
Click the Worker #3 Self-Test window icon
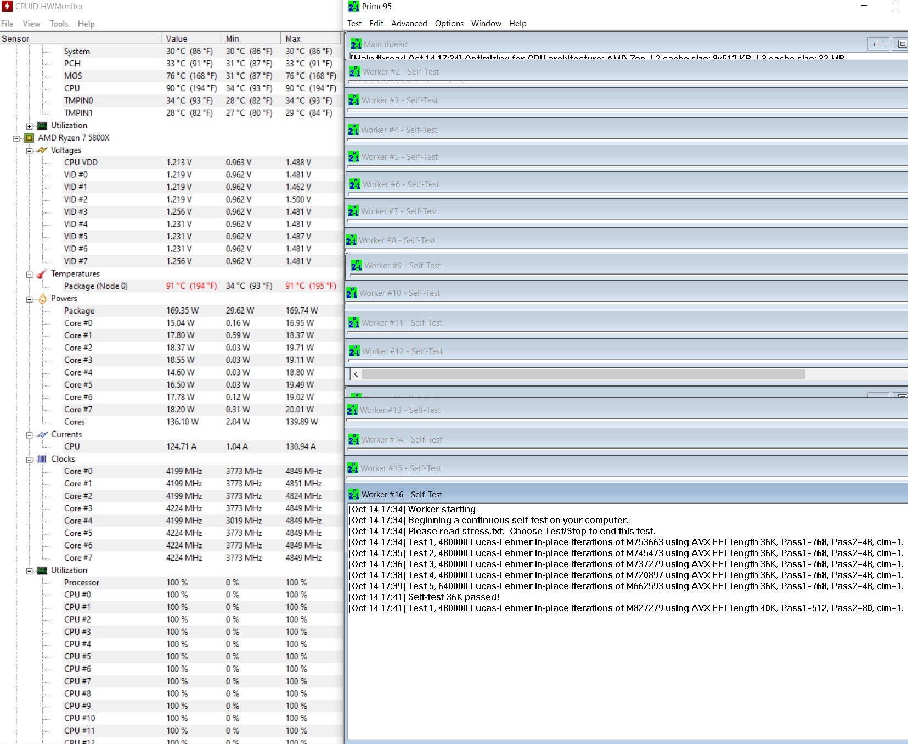point(354,100)
